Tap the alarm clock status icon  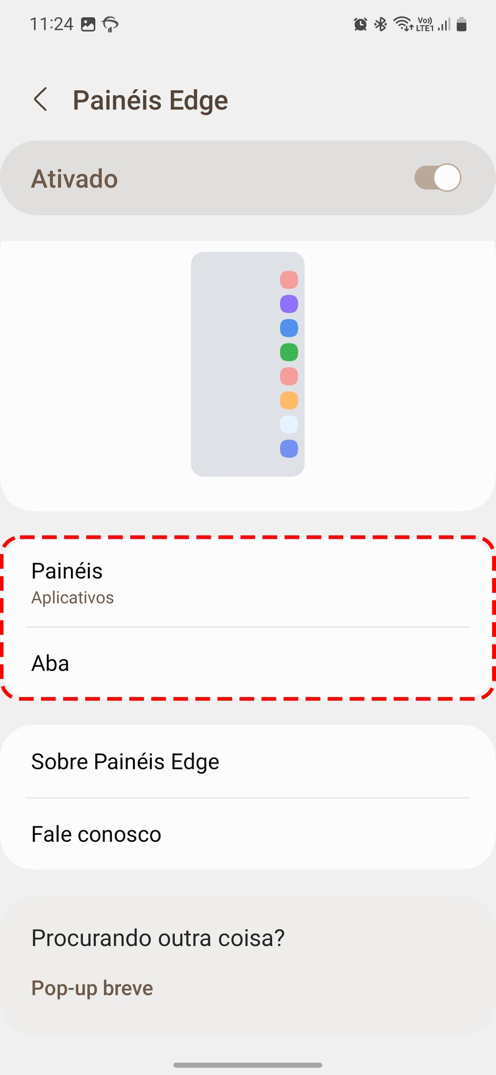coord(361,24)
